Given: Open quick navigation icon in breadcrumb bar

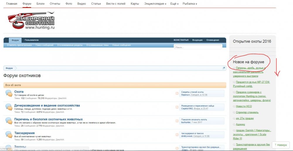Looking at the screenshot, I should point(224,68).
